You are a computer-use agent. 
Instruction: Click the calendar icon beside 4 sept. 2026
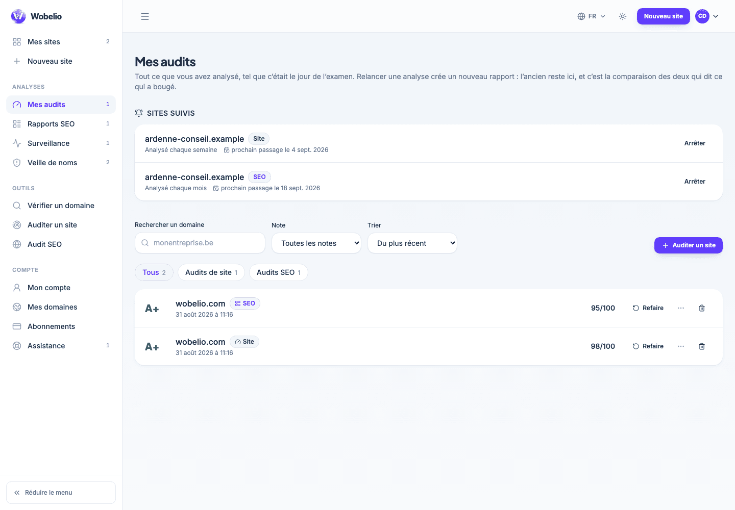point(227,150)
